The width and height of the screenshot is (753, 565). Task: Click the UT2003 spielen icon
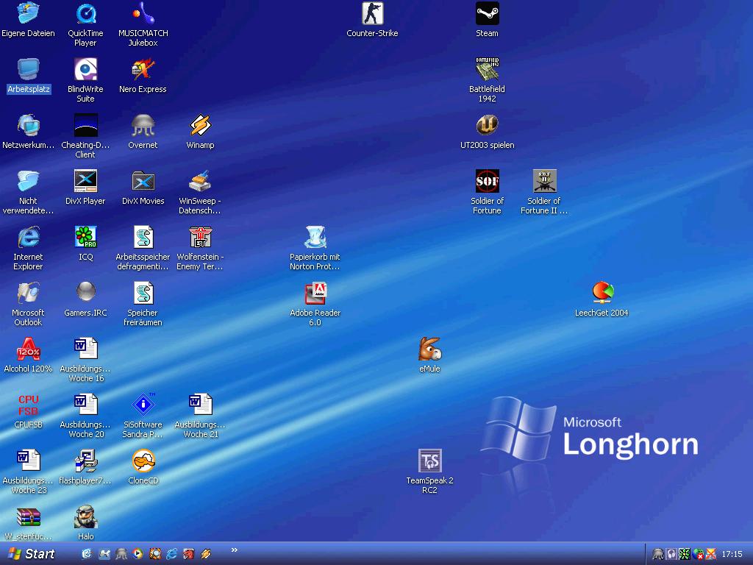point(487,125)
